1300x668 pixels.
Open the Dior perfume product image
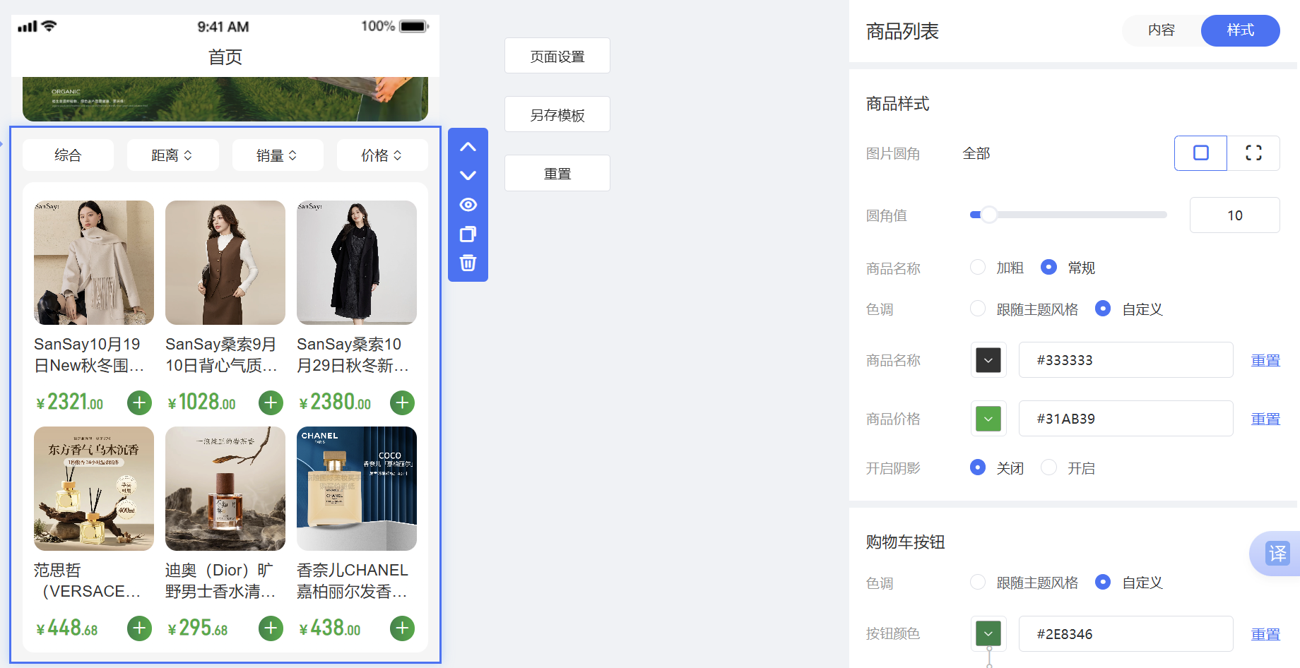(225, 489)
